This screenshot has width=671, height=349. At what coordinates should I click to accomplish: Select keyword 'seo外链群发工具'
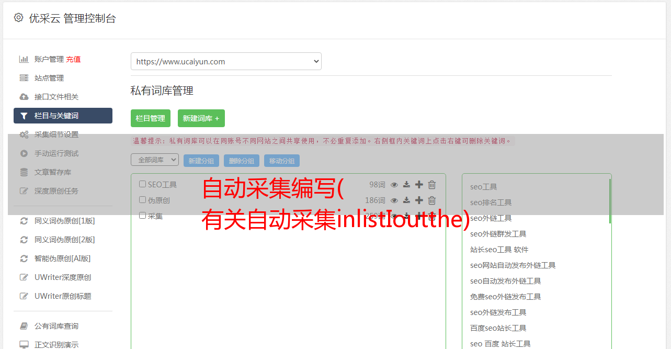coord(498,234)
